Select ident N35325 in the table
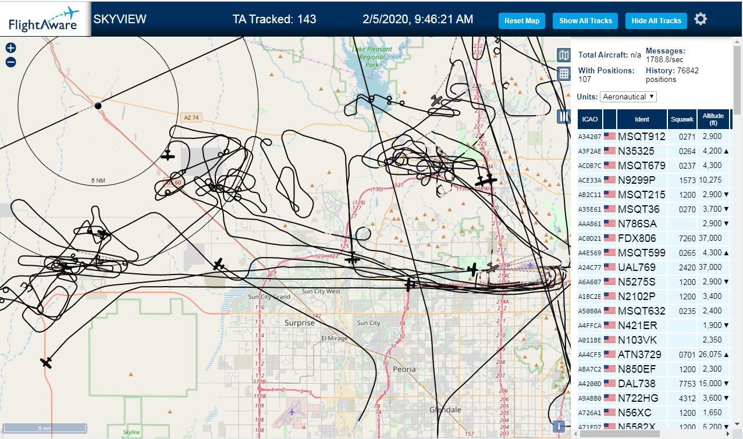This screenshot has width=743, height=439. pyautogui.click(x=636, y=151)
